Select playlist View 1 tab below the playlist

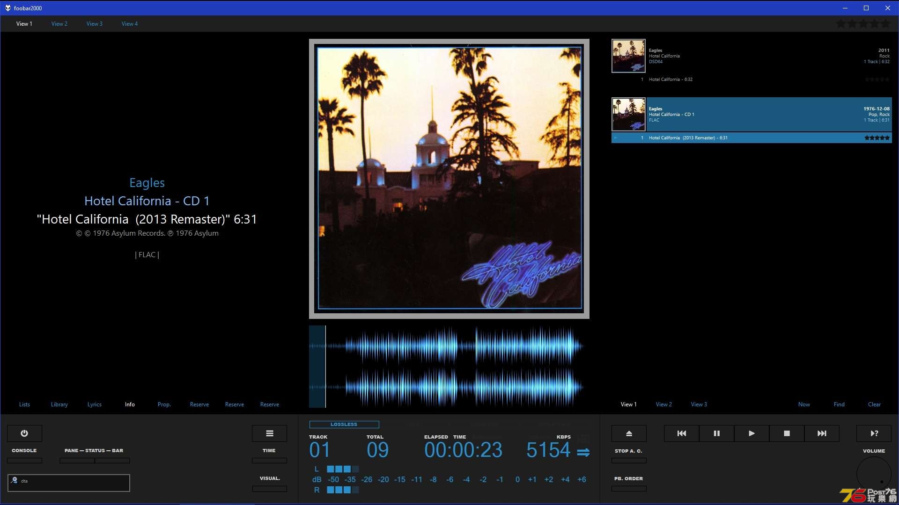[629, 404]
